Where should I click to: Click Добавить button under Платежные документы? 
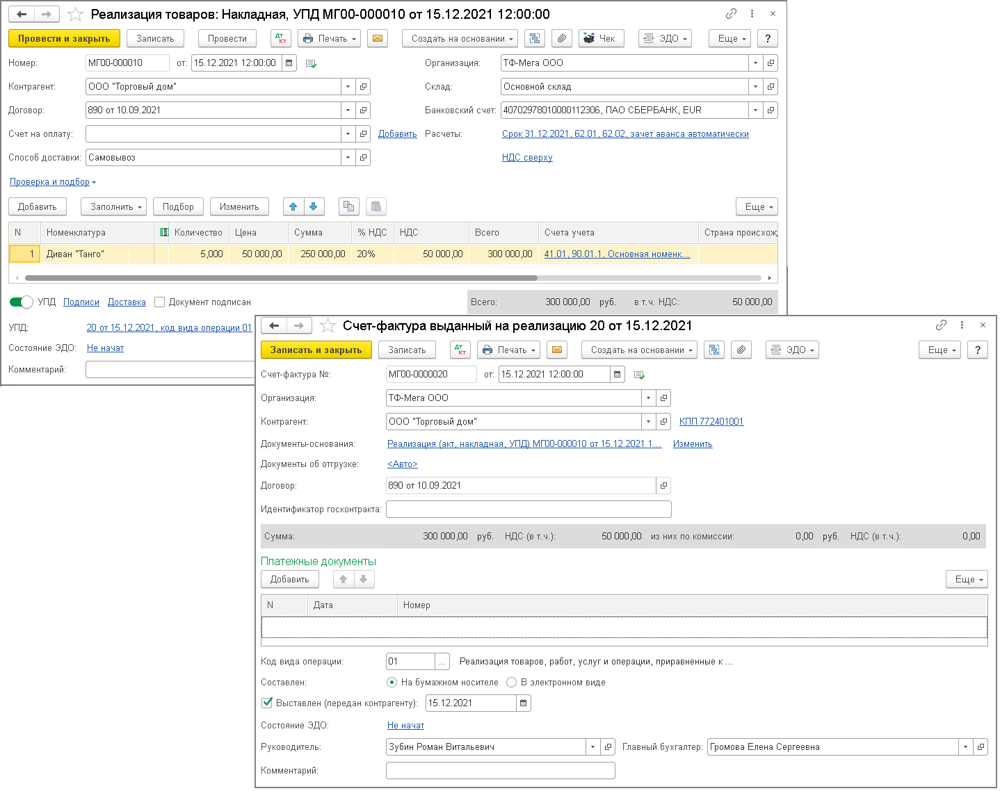pyautogui.click(x=290, y=579)
